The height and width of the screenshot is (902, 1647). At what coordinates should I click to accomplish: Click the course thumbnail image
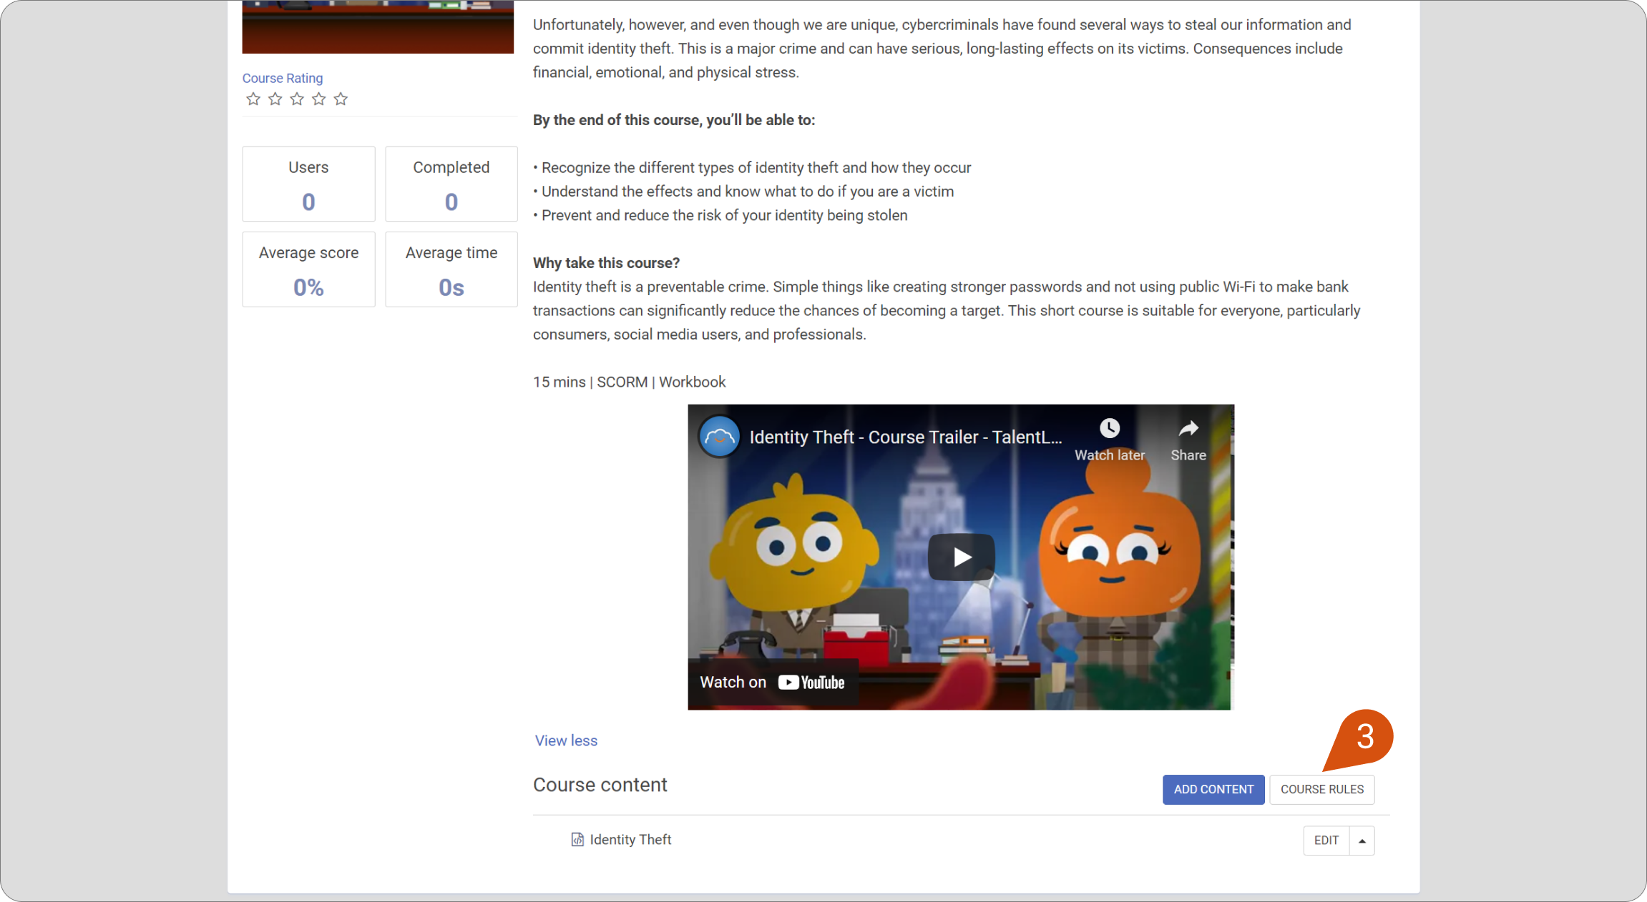(378, 26)
